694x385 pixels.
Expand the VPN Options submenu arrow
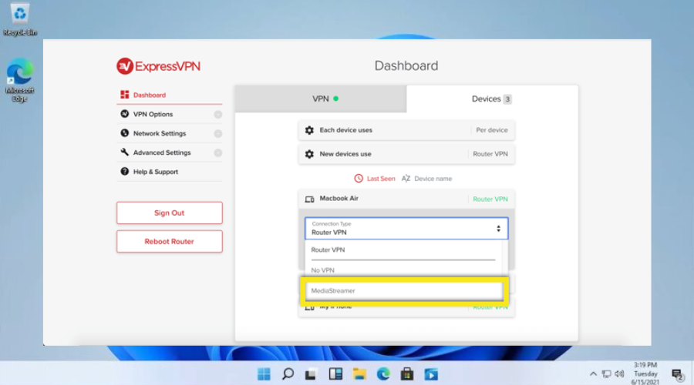tap(218, 115)
